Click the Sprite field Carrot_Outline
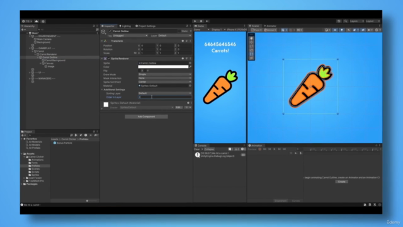Viewport: 403px width, 227px height. (x=163, y=63)
